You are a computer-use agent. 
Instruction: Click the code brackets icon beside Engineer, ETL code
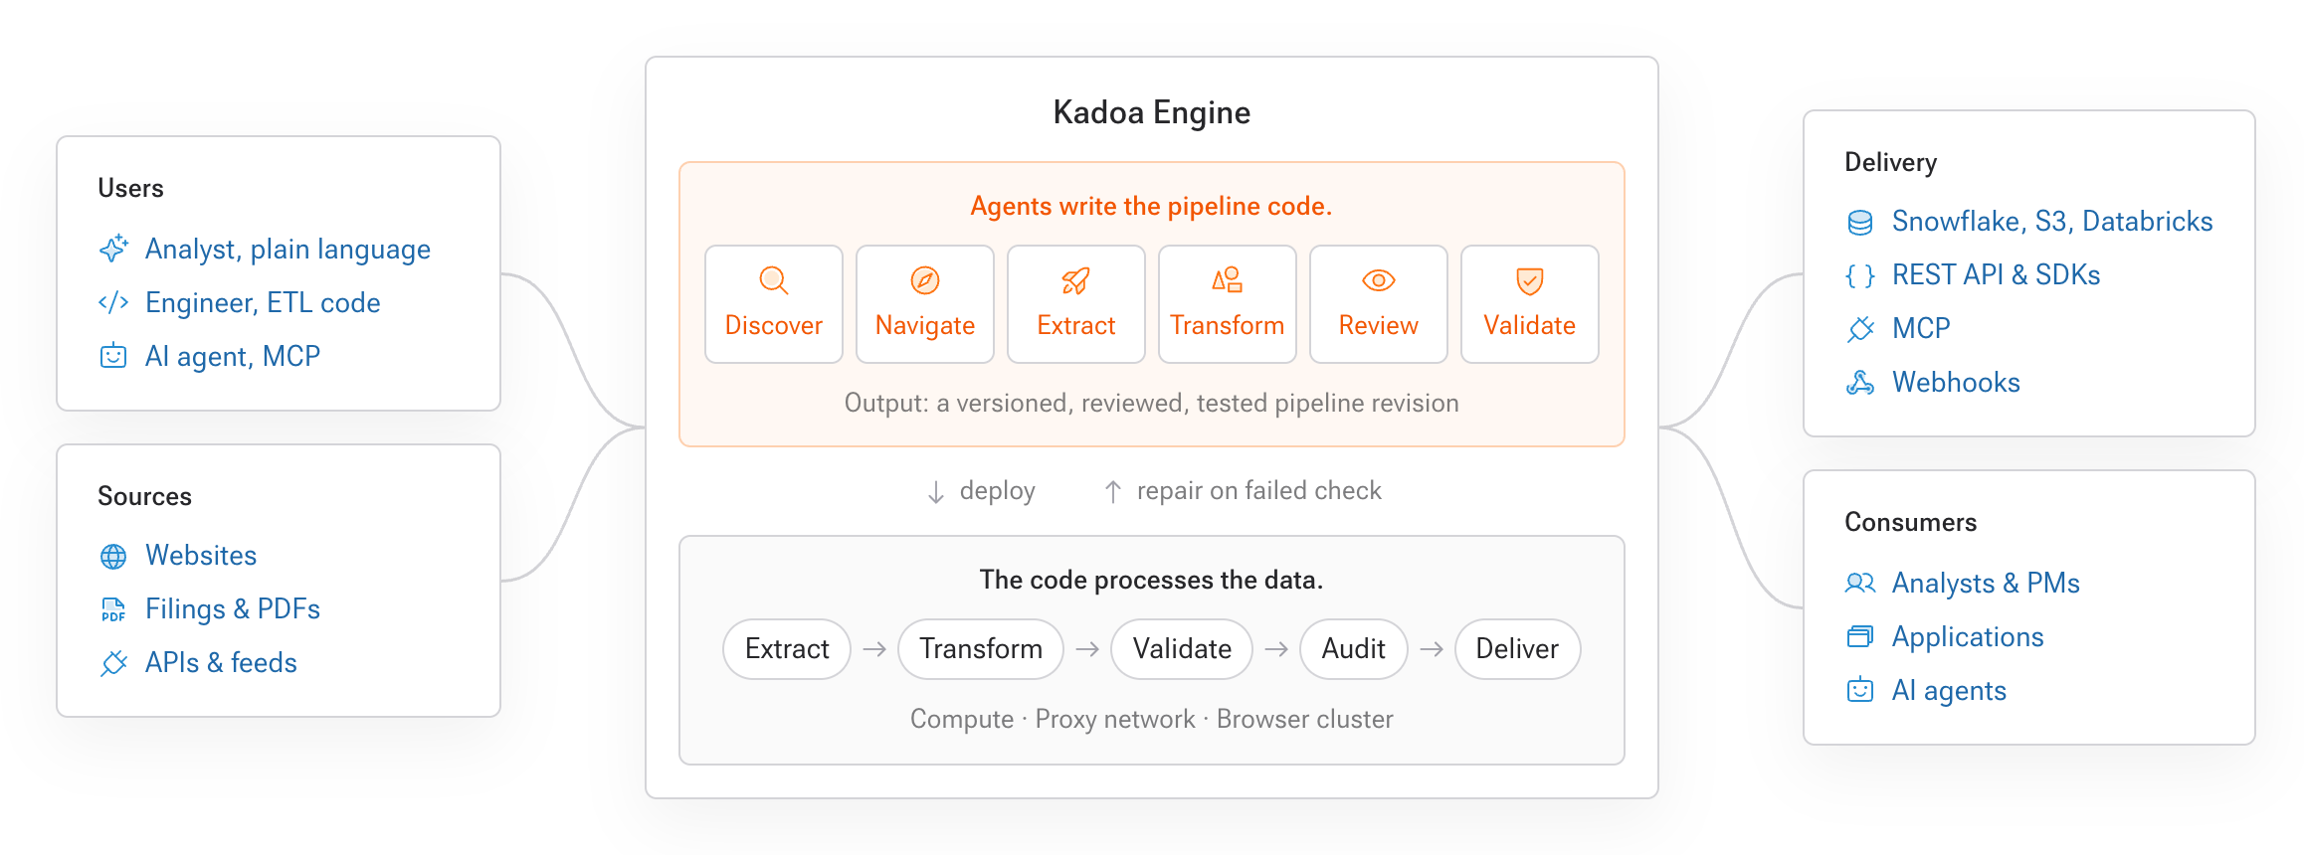[113, 302]
